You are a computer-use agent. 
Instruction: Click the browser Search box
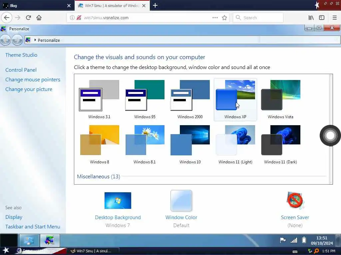click(x=258, y=18)
